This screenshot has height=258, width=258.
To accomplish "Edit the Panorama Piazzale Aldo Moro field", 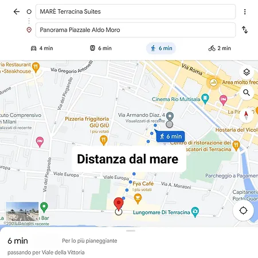I will coord(135,30).
